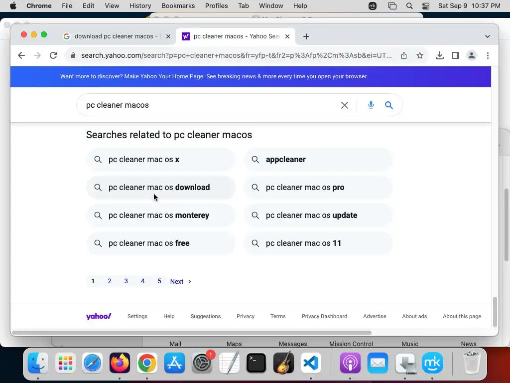Start voice search with microphone icon
The image size is (510, 383).
pos(371,105)
